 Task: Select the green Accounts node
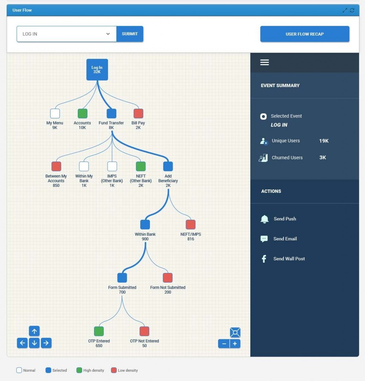(82, 113)
